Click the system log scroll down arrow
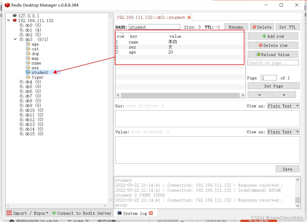 tap(298, 205)
